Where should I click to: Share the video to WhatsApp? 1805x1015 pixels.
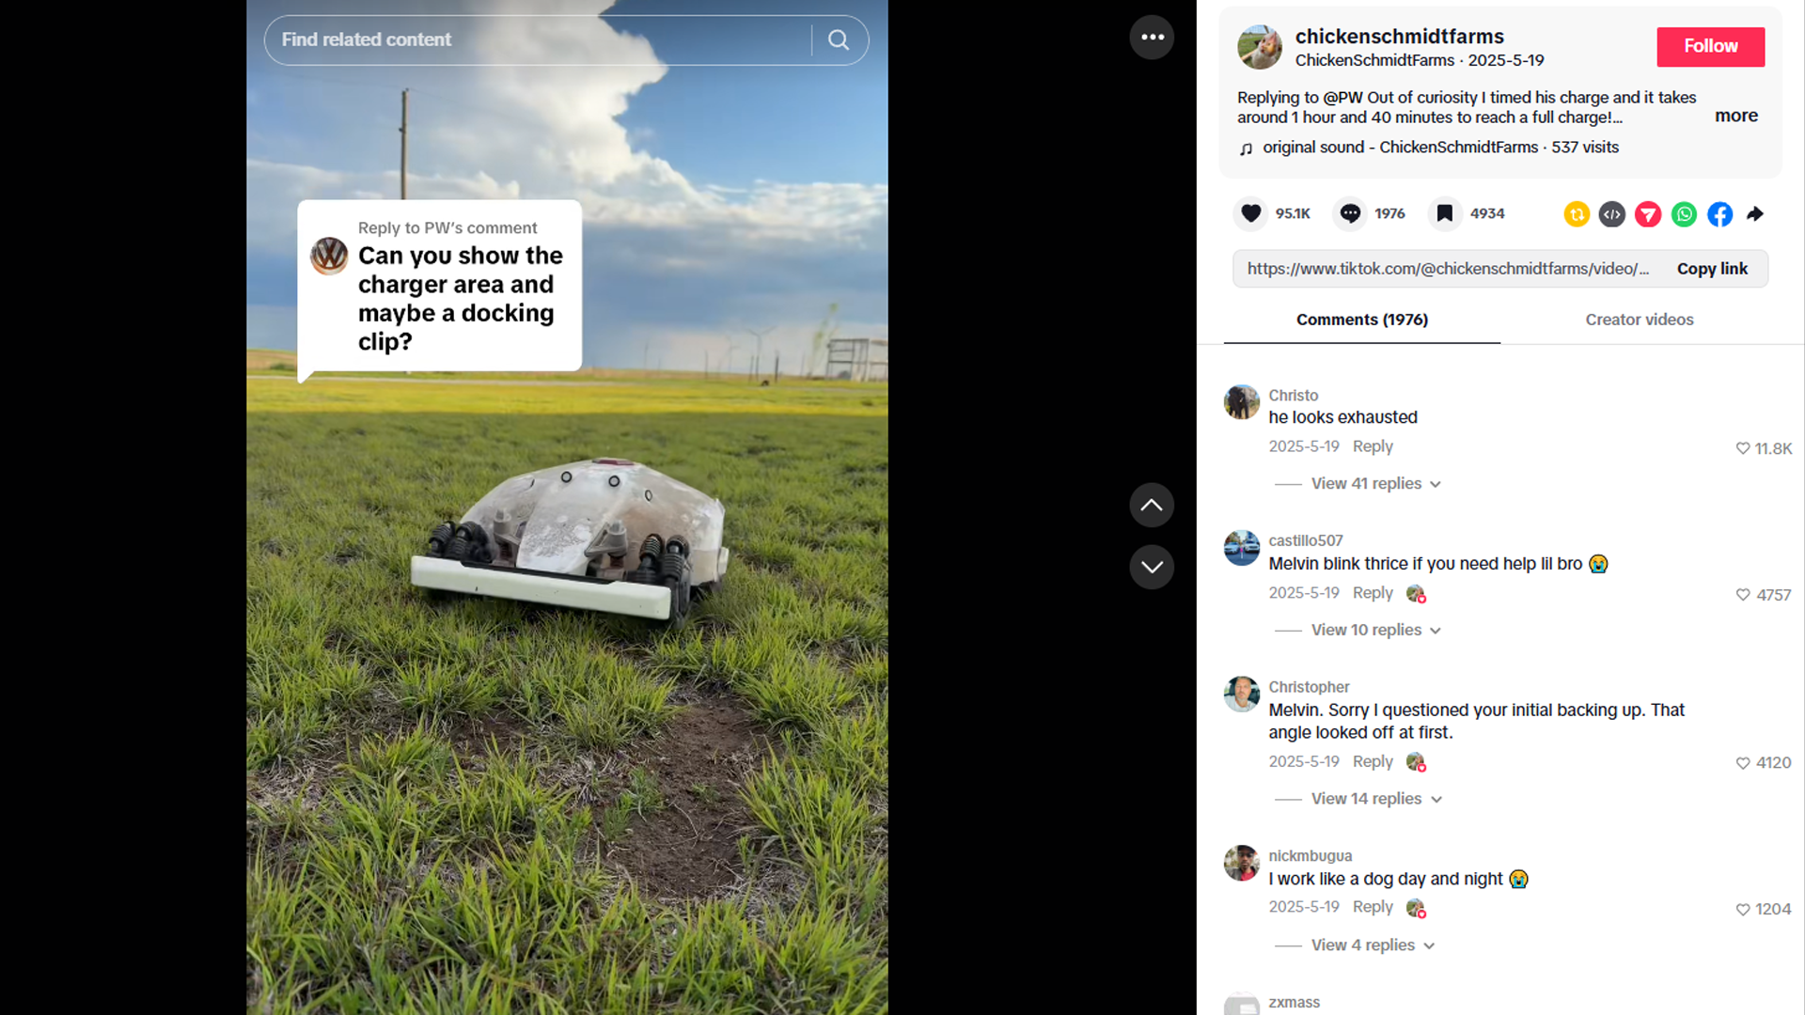click(x=1684, y=214)
